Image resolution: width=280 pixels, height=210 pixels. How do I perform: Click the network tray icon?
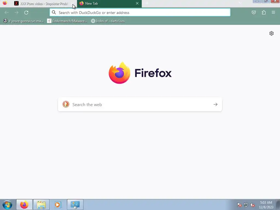246,205
